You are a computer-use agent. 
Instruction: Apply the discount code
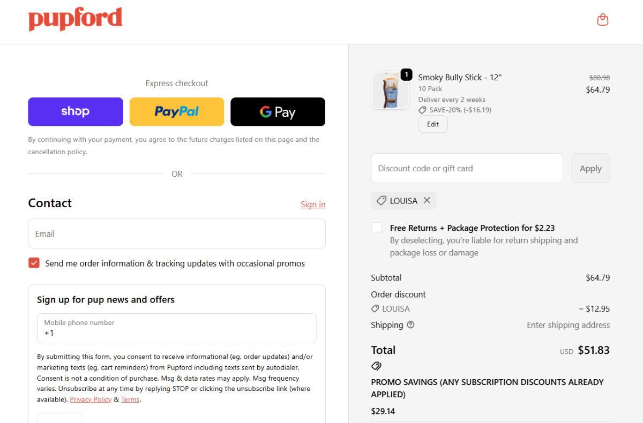590,168
